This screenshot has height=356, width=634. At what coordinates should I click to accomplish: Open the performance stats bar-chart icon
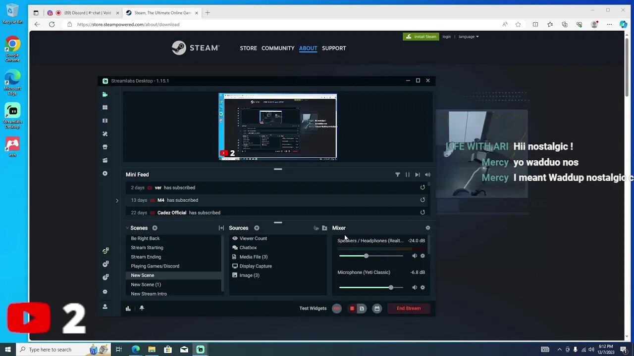click(x=128, y=308)
